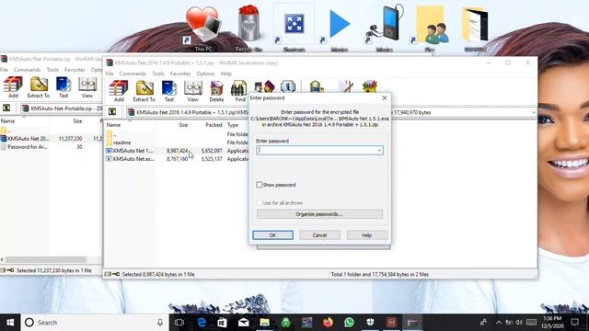Click Organize passwords button
This screenshot has height=331, width=589.
click(319, 214)
